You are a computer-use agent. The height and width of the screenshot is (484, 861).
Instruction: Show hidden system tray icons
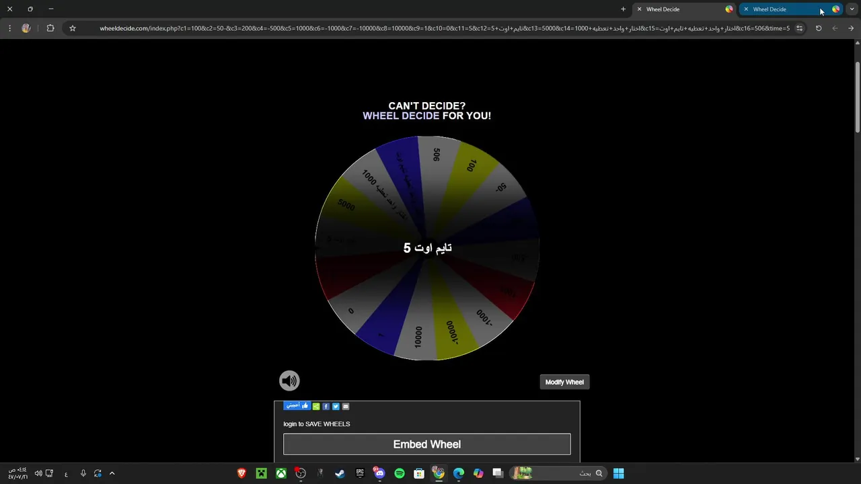(x=112, y=473)
